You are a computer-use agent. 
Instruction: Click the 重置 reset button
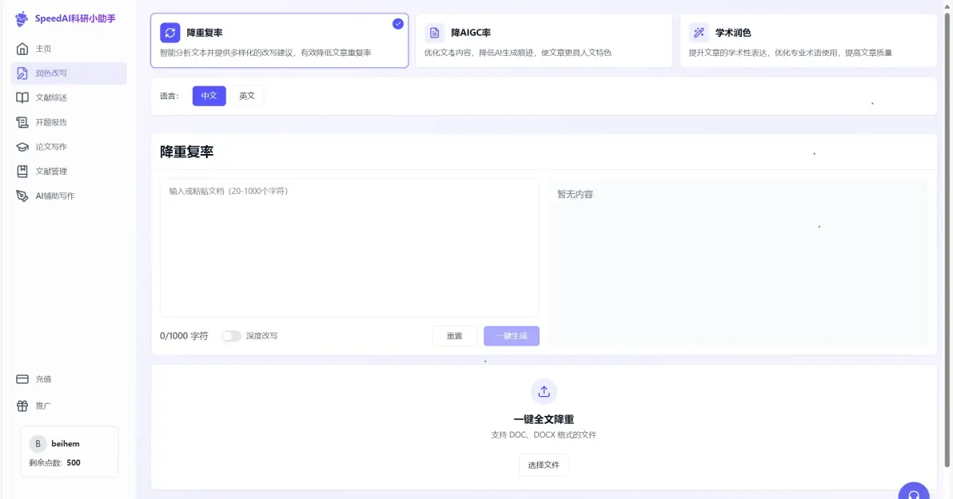455,336
